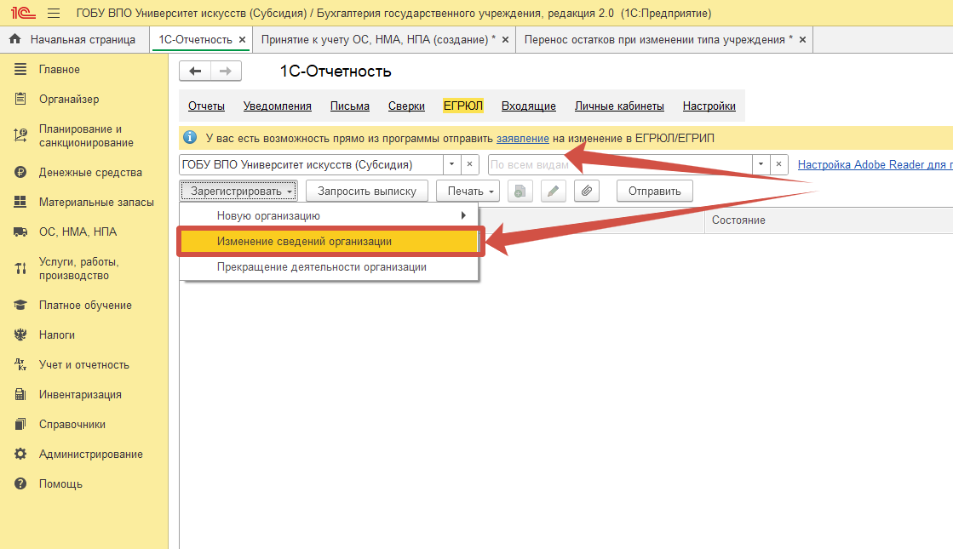Open the Материальные запасы section
This screenshot has height=549, width=953.
click(x=96, y=203)
